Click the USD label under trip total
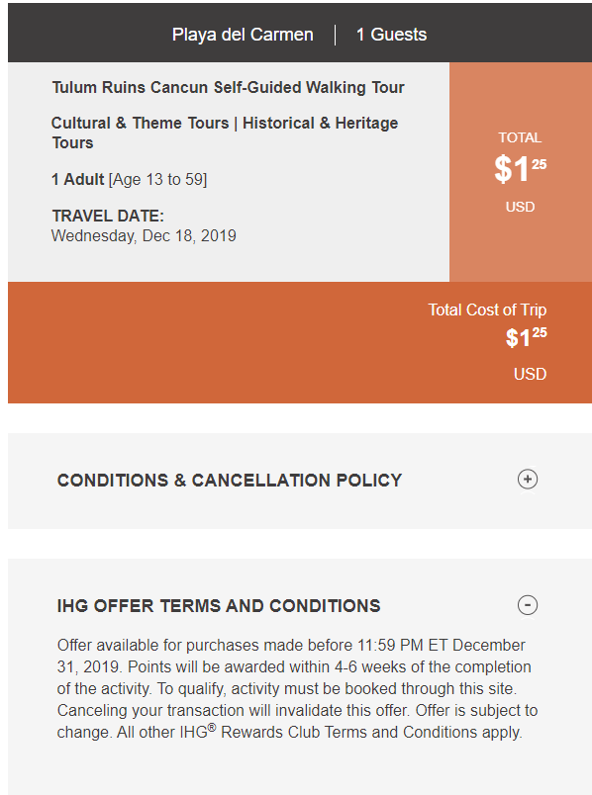Viewport: 592px width, 795px height. (x=530, y=374)
